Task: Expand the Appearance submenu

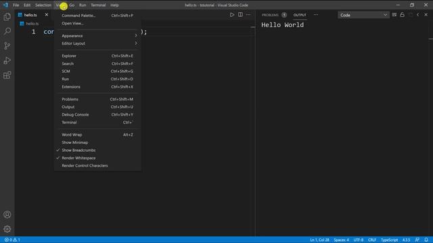Action: (x=97, y=36)
